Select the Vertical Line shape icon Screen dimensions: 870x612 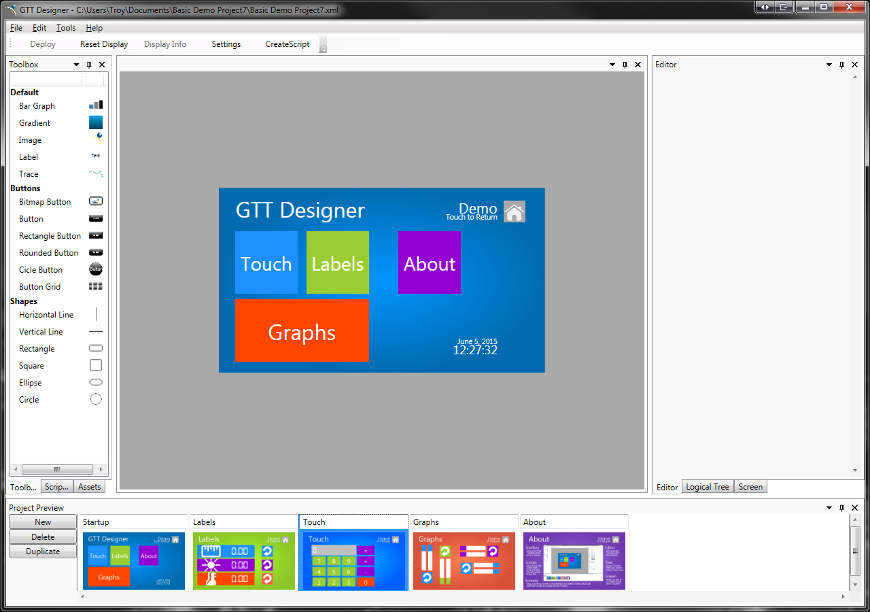point(96,331)
